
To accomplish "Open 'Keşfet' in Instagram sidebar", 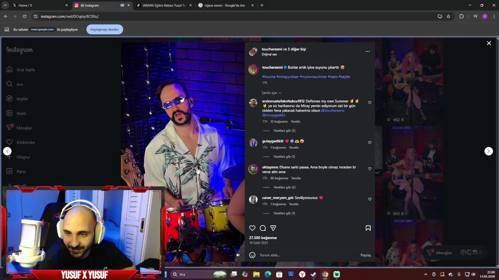I will (x=17, y=99).
